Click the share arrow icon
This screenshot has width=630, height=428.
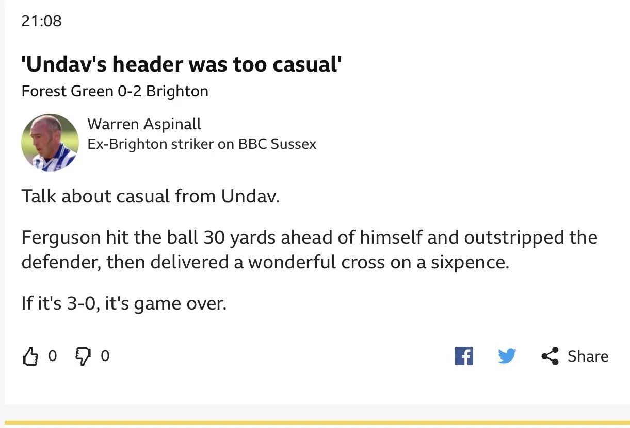coord(550,356)
